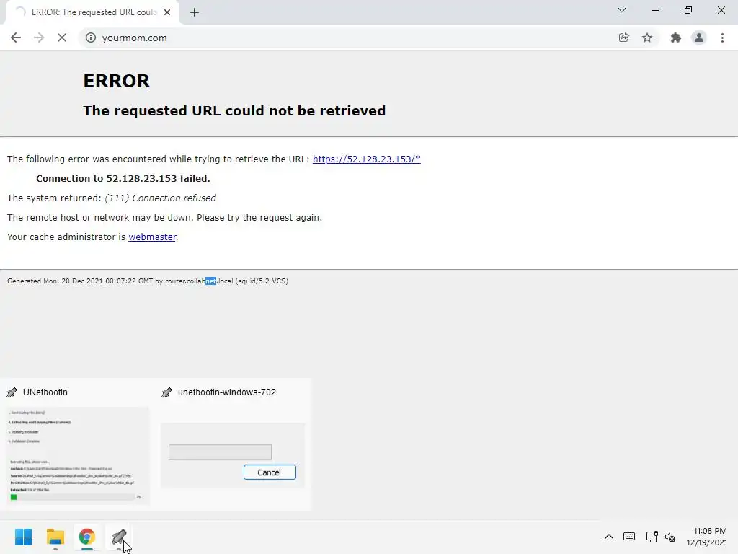Click the webmaster link
Image resolution: width=738 pixels, height=554 pixels.
coord(152,237)
